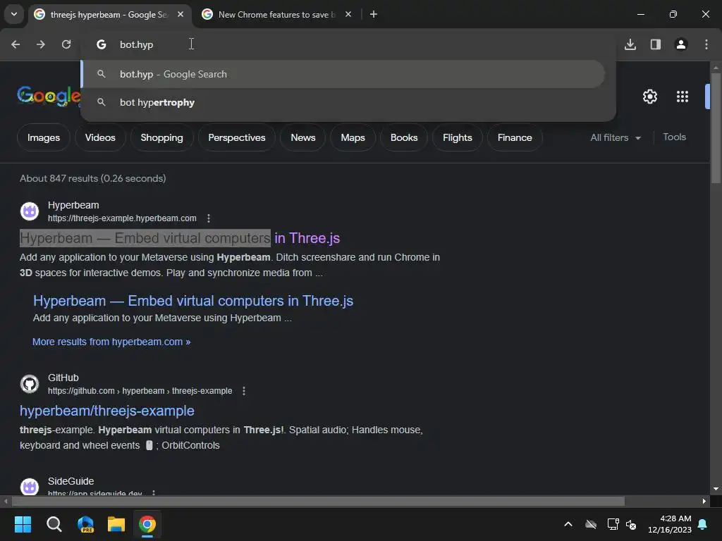Click scroll right arrow on horizontal scrollbar

pyautogui.click(x=704, y=501)
